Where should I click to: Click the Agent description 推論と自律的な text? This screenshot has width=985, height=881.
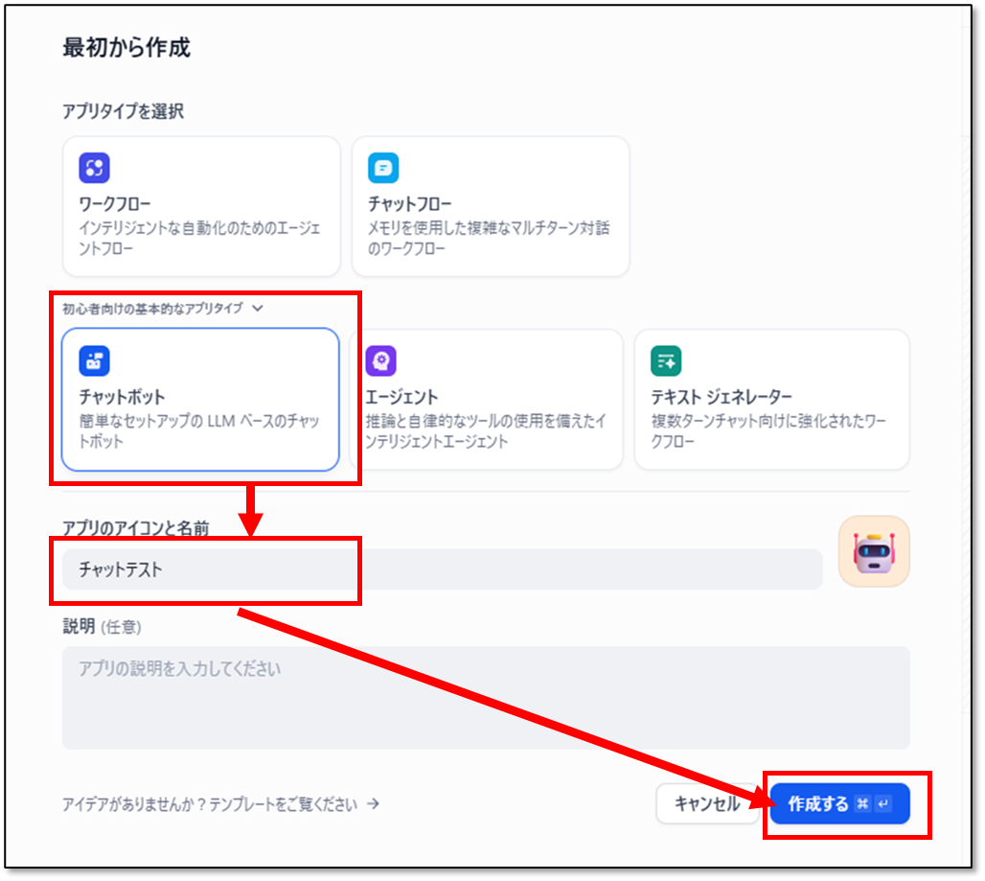click(486, 431)
